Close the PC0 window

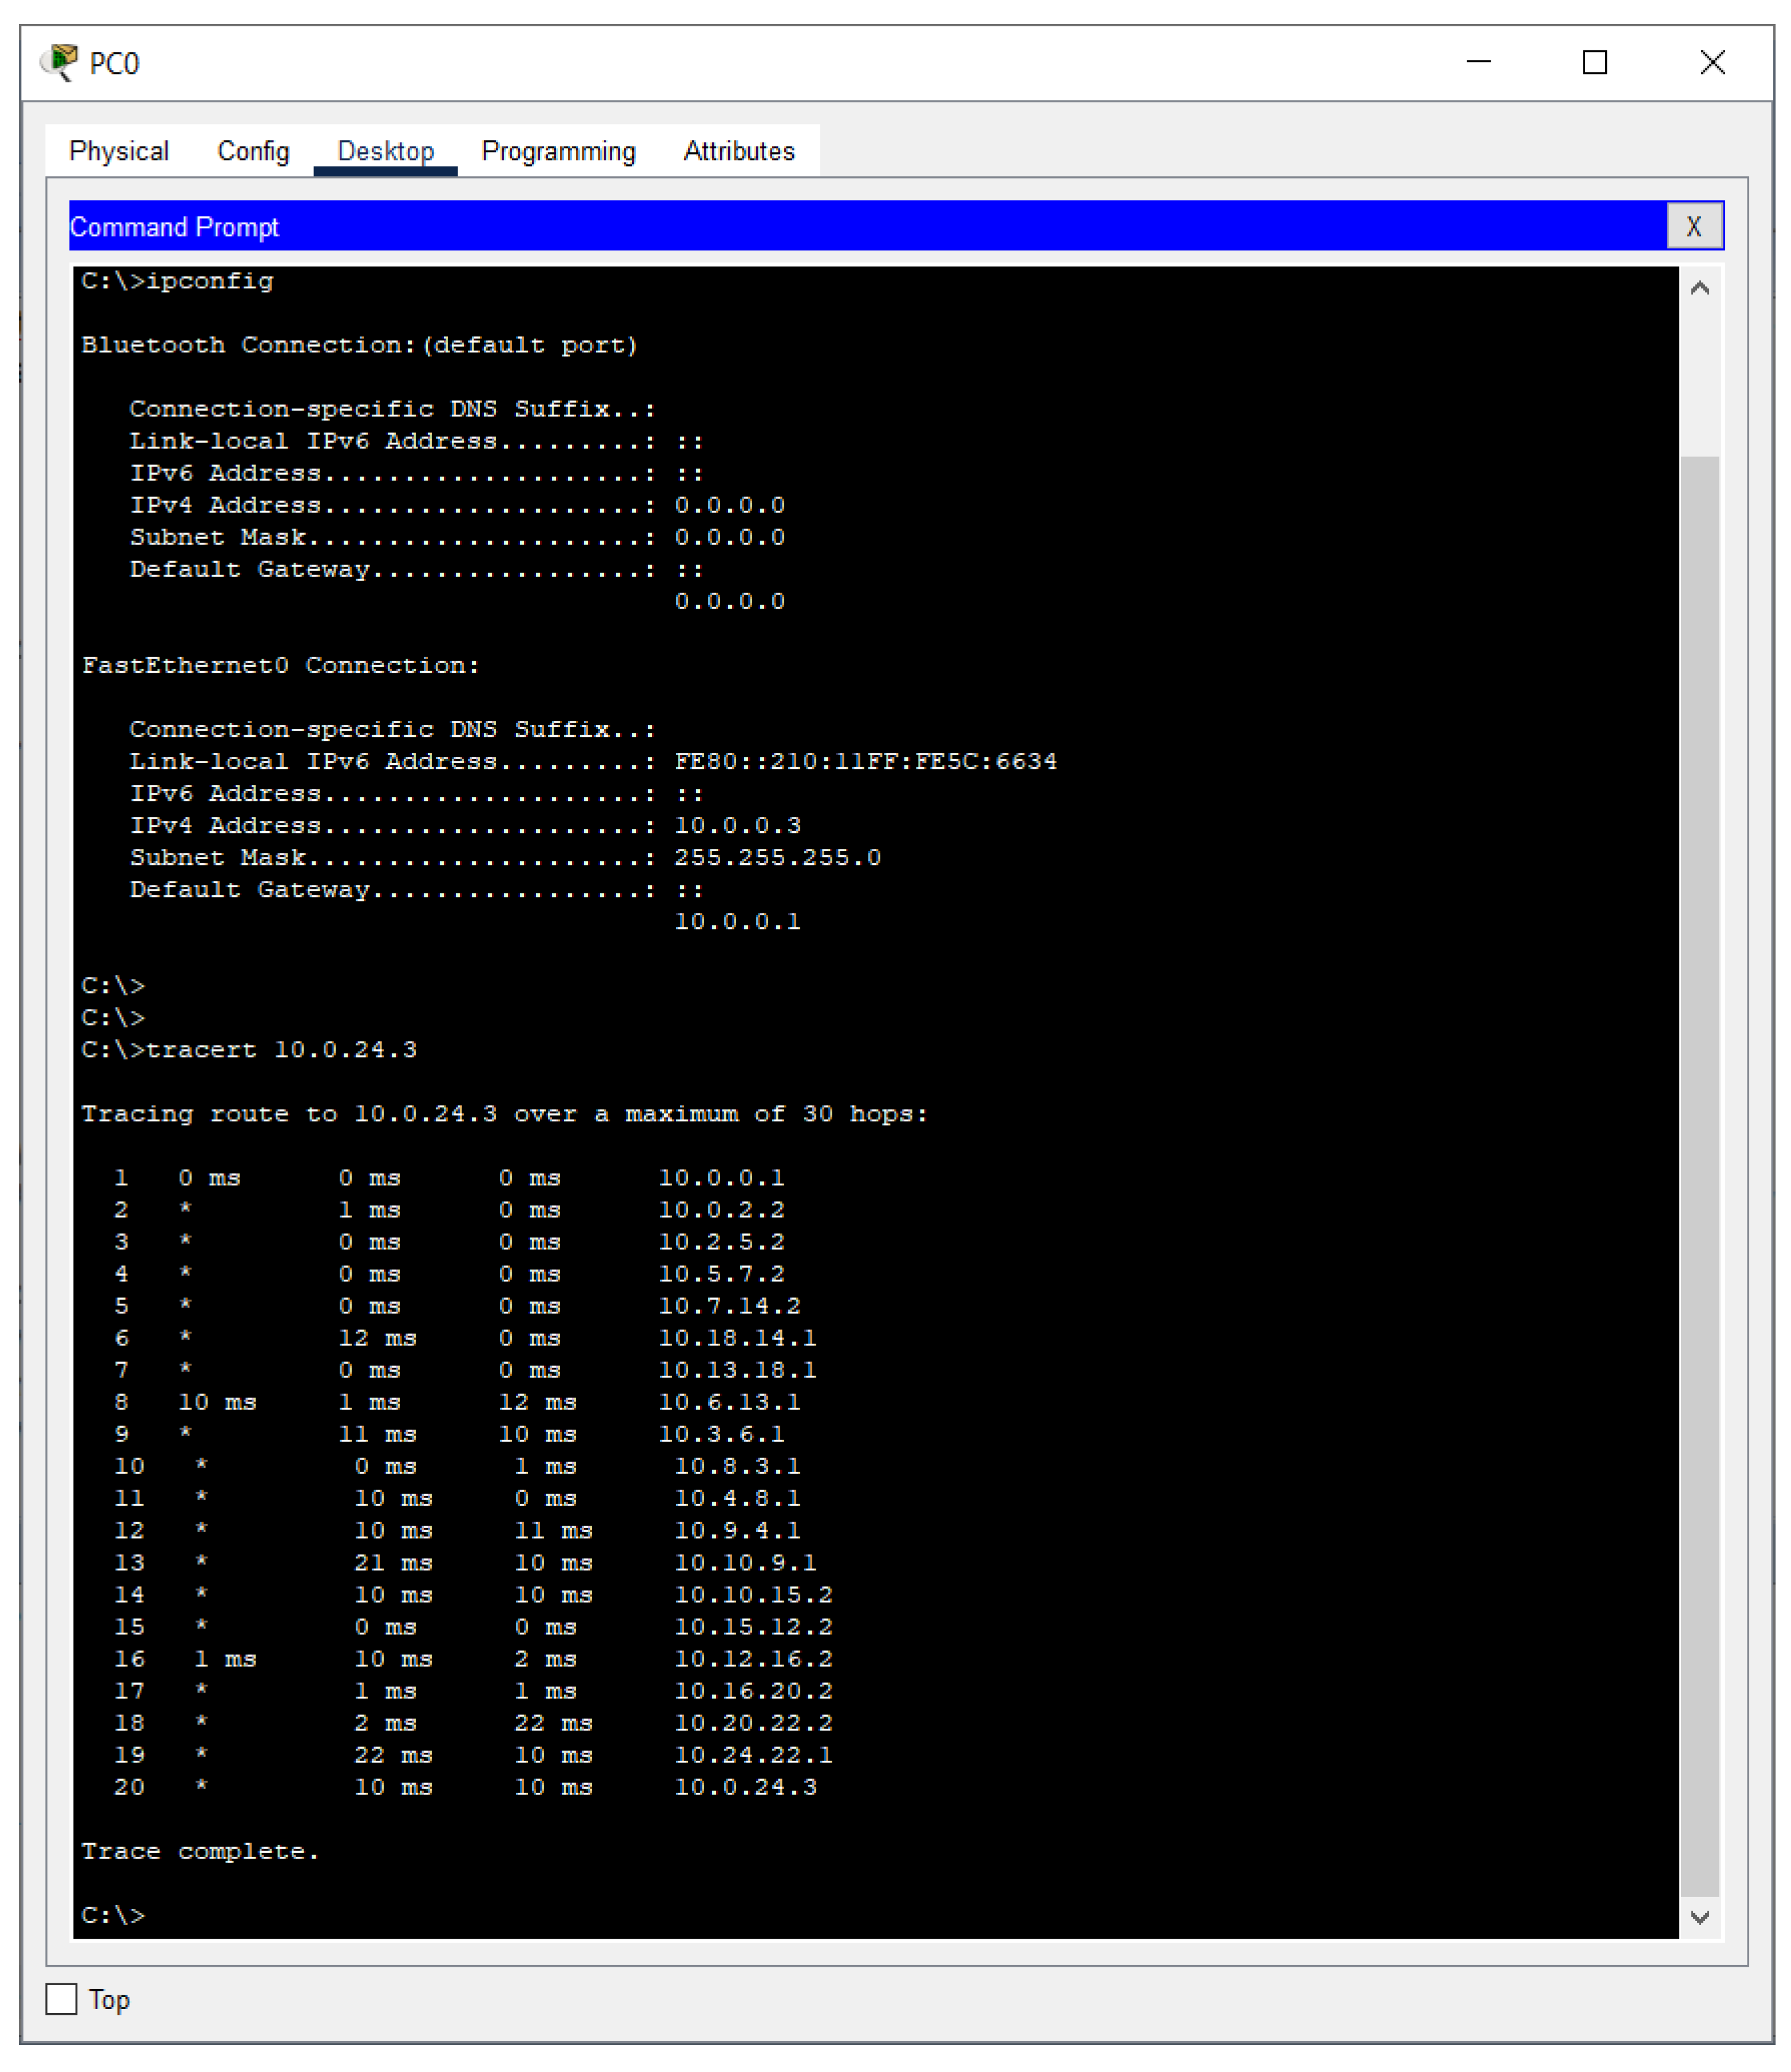(x=1712, y=62)
